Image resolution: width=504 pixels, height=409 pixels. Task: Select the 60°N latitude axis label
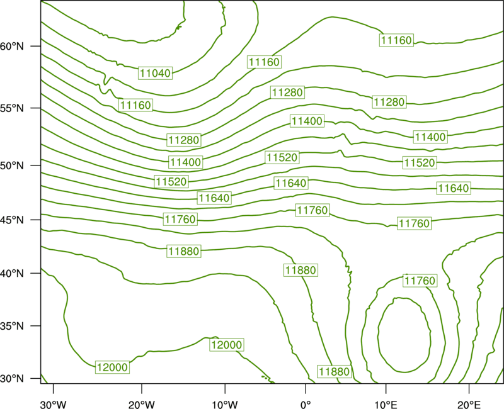(x=12, y=47)
